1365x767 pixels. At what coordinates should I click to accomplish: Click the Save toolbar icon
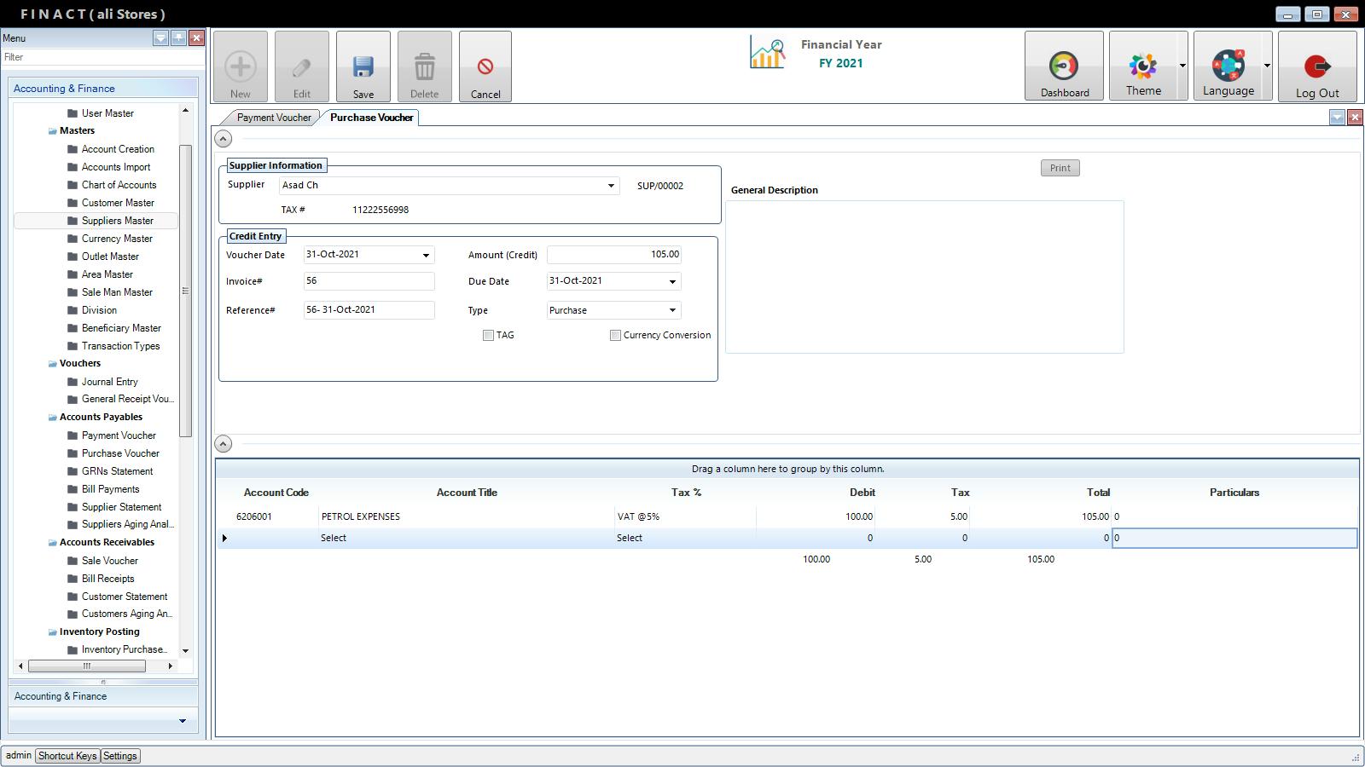(363, 67)
